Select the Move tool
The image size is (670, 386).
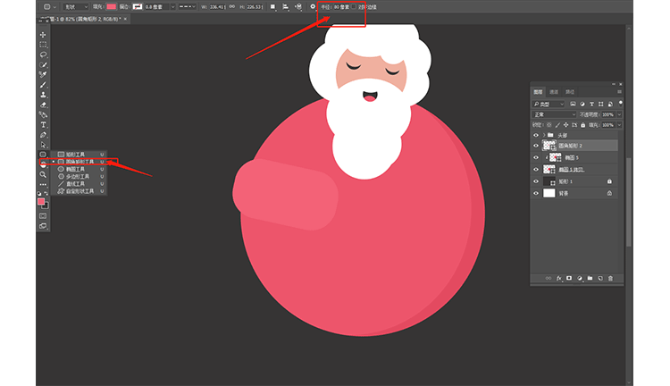[43, 35]
